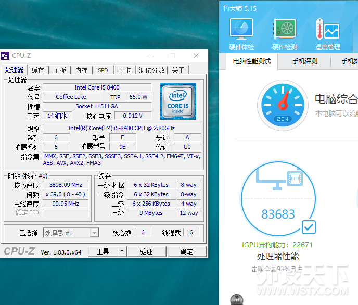Click the 0.912 V core voltage value

click(133, 116)
